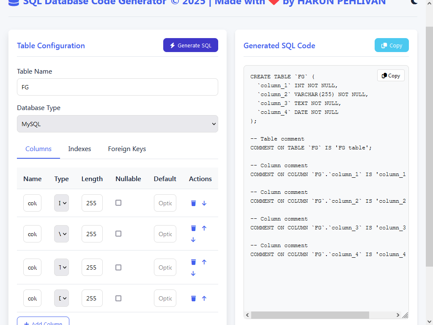Click the page vertical scrollbar thumb
The height and width of the screenshot is (325, 433).
click(429, 146)
